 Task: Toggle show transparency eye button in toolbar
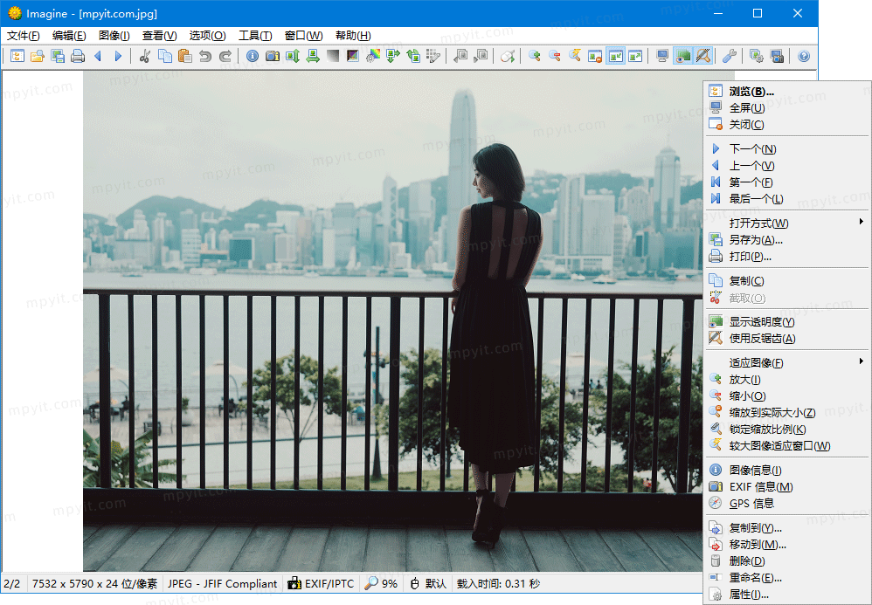(x=682, y=56)
